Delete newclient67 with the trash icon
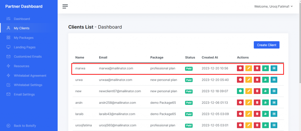The height and width of the screenshot is (131, 301). click(257, 91)
